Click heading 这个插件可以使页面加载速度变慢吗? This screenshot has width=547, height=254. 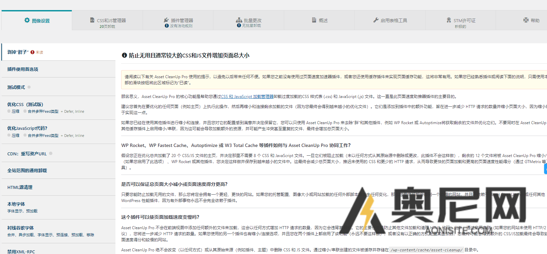pyautogui.click(x=160, y=217)
